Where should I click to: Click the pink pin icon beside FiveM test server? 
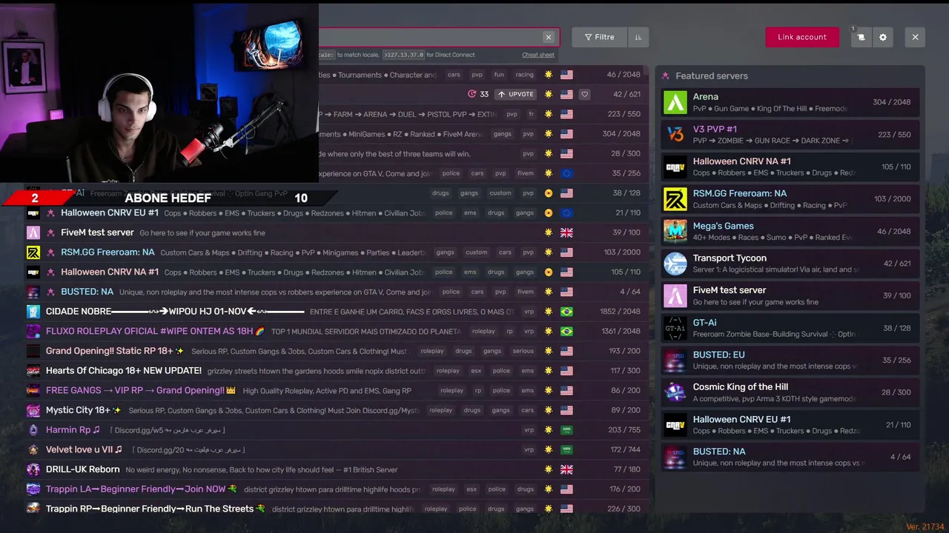[x=51, y=232]
